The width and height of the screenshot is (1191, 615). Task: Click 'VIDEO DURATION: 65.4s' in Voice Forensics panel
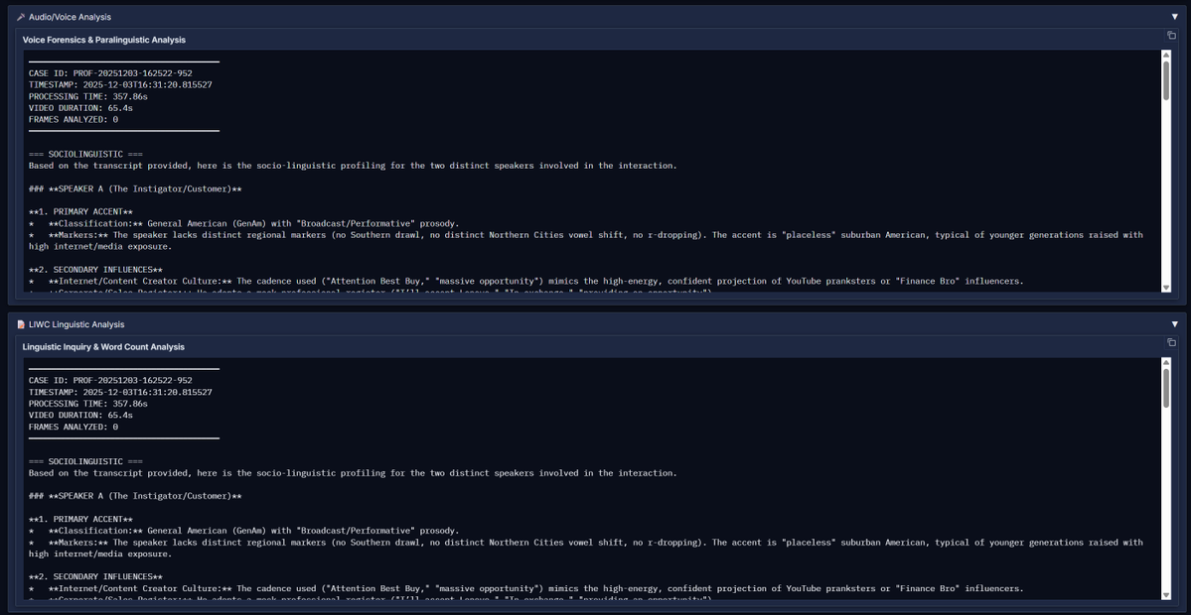tap(80, 108)
